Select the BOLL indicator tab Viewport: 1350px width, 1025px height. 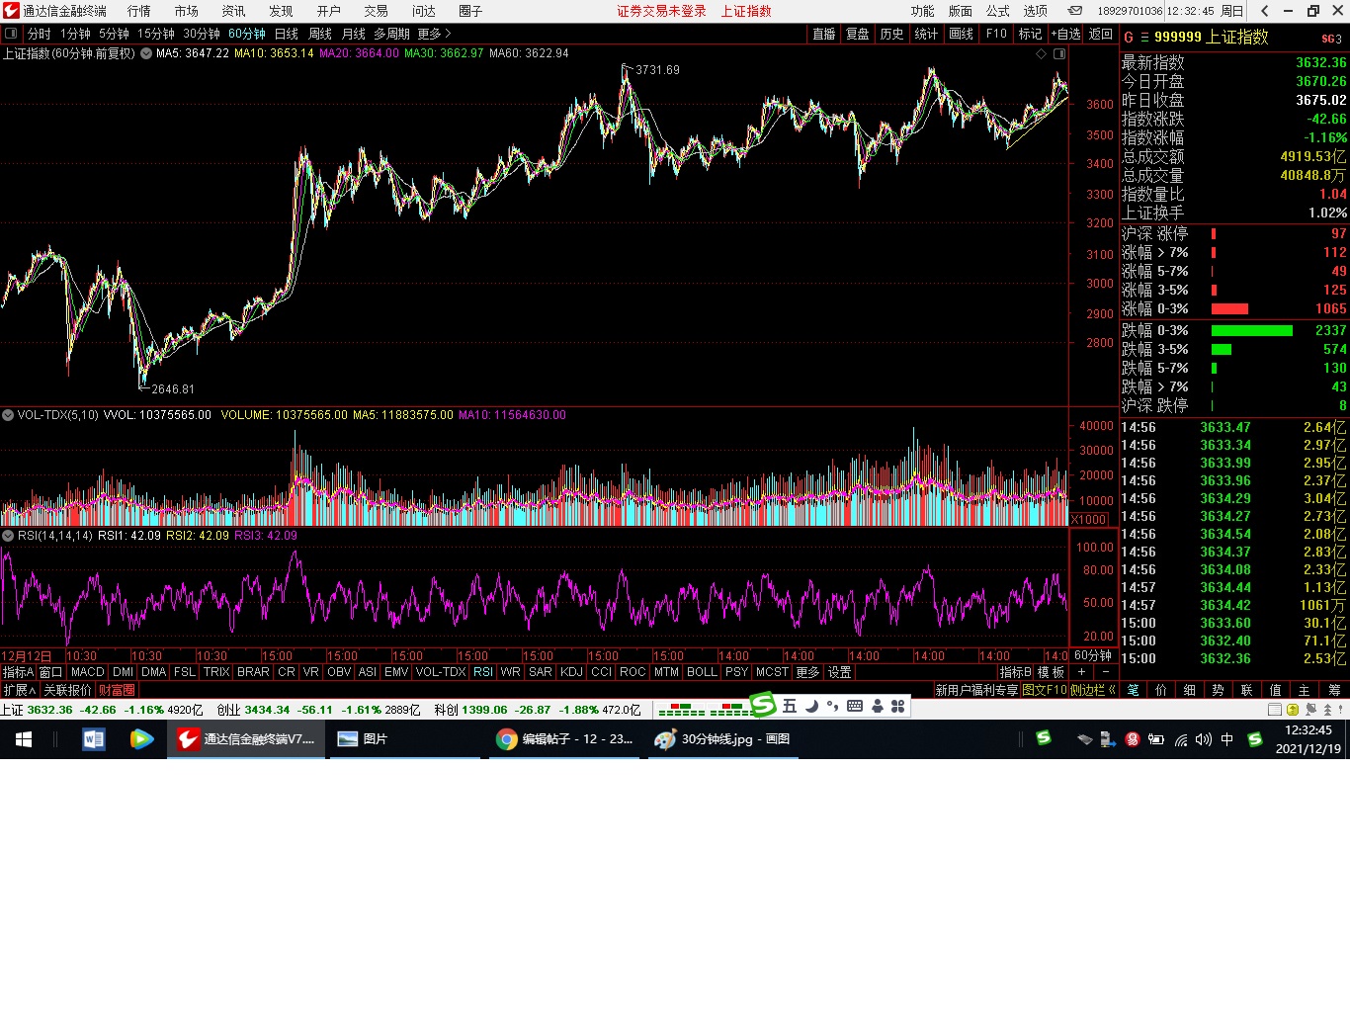tap(702, 672)
